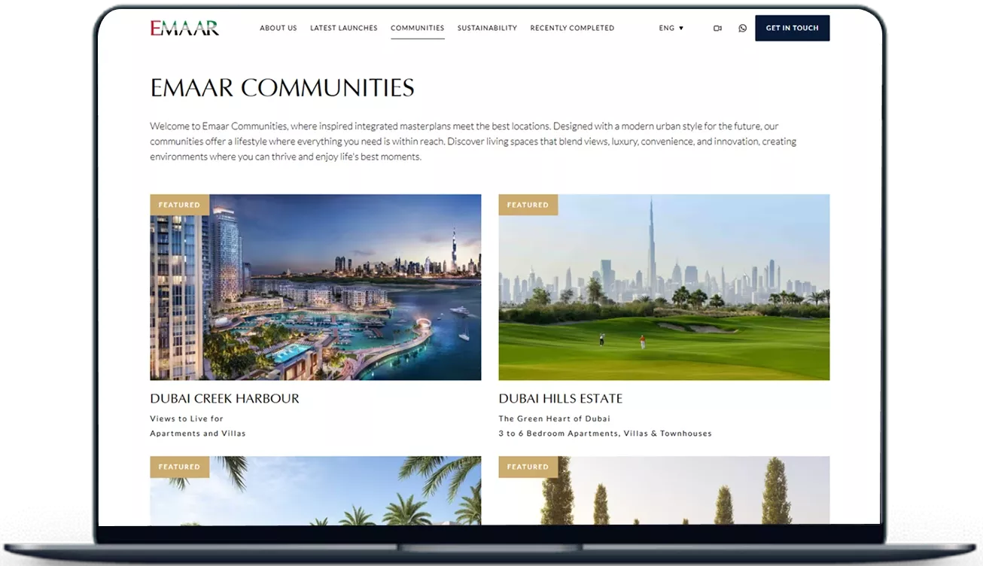Click the Featured badge on Dubai Hills Estate
Image resolution: width=983 pixels, height=566 pixels.
[528, 205]
